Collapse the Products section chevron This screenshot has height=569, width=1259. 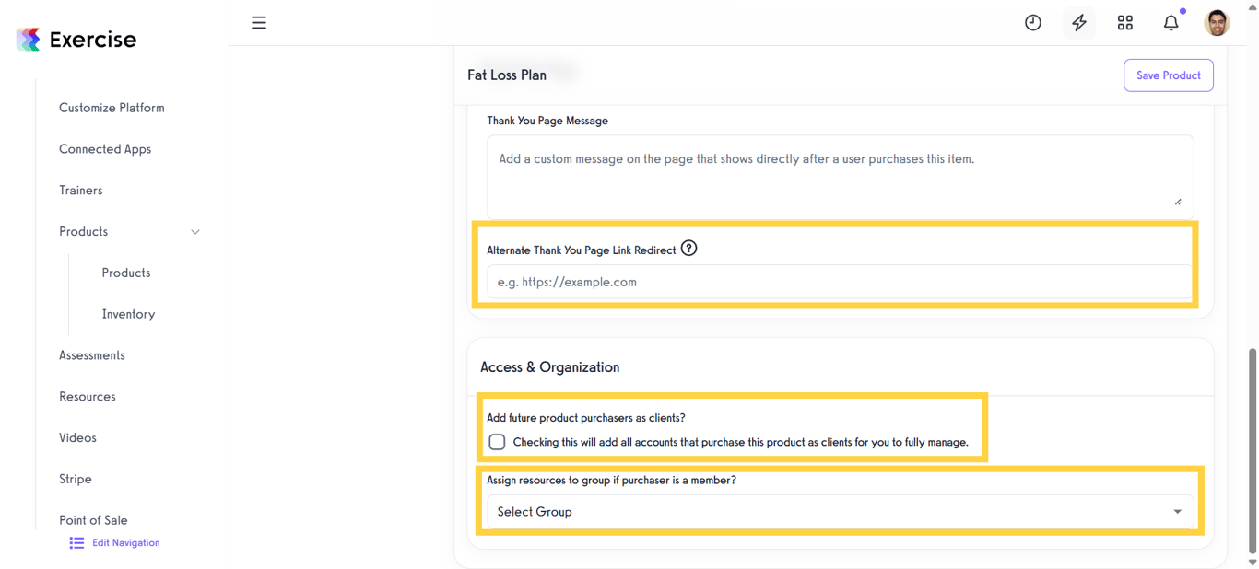[x=194, y=232]
